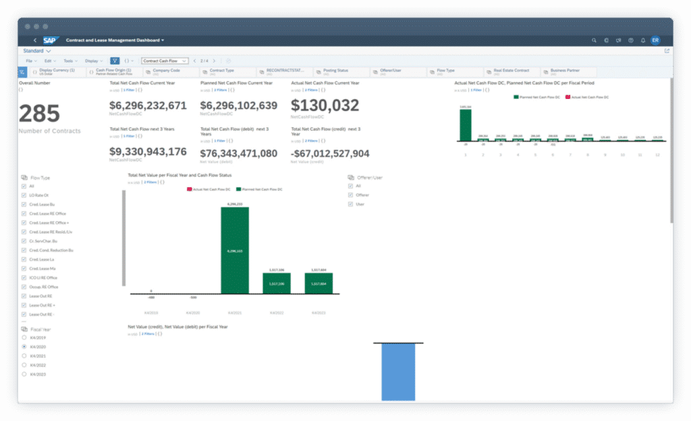691x421 pixels.
Task: Click the back arrow beside SAP logo
Action: (35, 40)
